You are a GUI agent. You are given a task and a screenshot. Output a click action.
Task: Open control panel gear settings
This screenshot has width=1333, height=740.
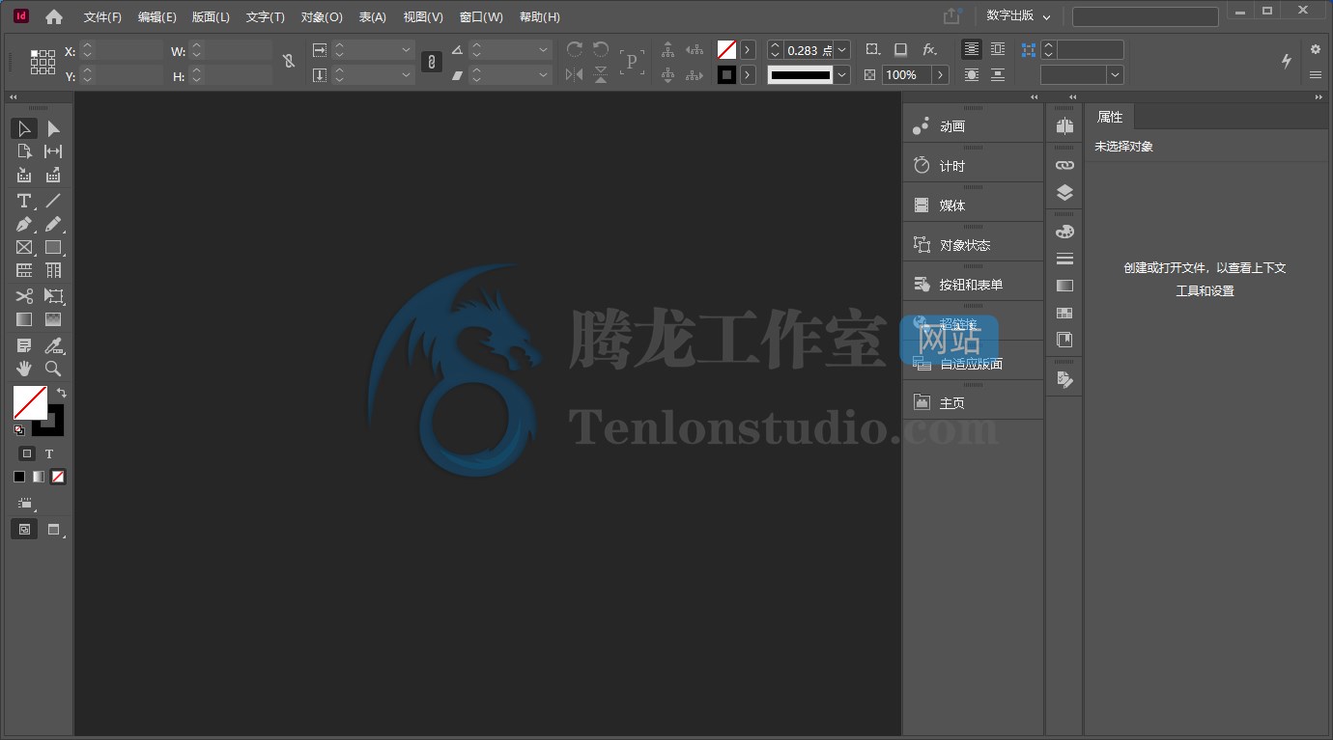click(x=1315, y=49)
